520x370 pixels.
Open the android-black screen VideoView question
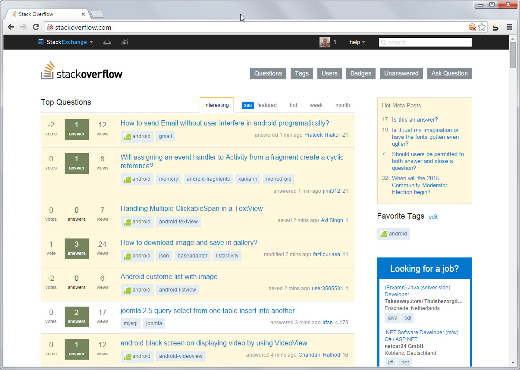[x=214, y=343]
